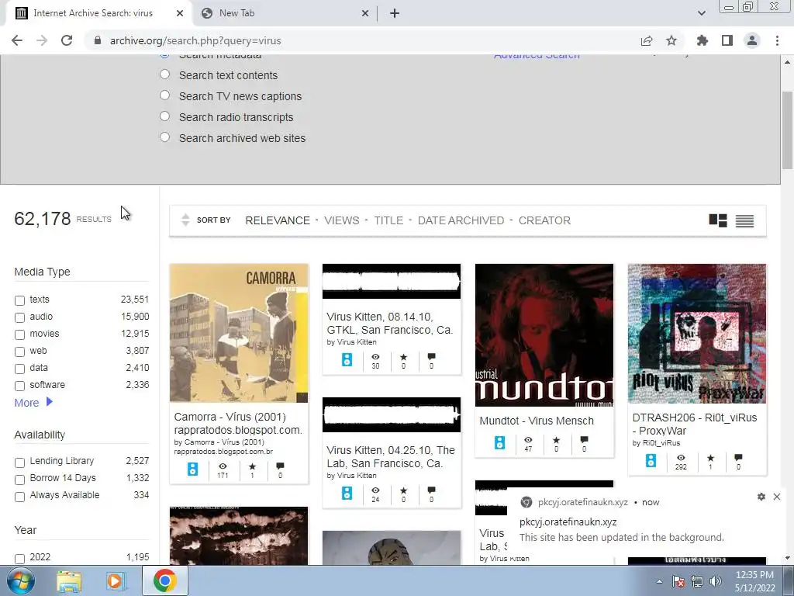Check the movies media type filter

19,334
